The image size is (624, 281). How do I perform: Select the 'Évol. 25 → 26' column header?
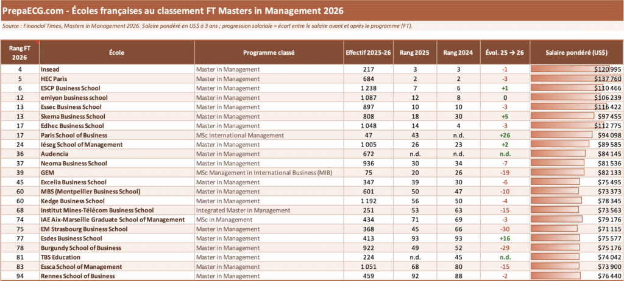[x=505, y=52]
